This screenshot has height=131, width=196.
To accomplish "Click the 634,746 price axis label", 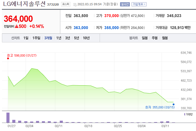I will tap(186, 53).
